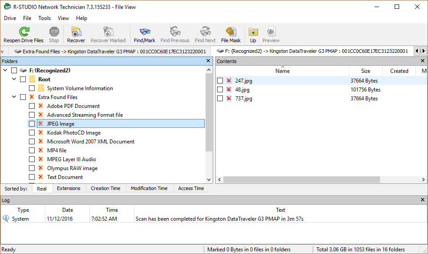
Task: Close the Folders panel
Action: [x=208, y=61]
